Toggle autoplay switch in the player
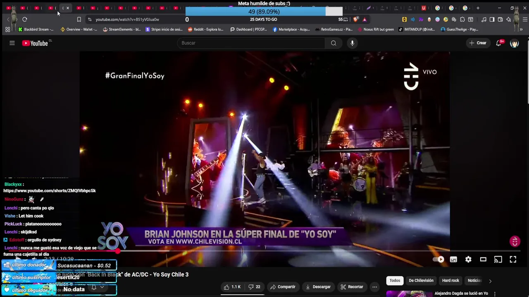 [438, 259]
